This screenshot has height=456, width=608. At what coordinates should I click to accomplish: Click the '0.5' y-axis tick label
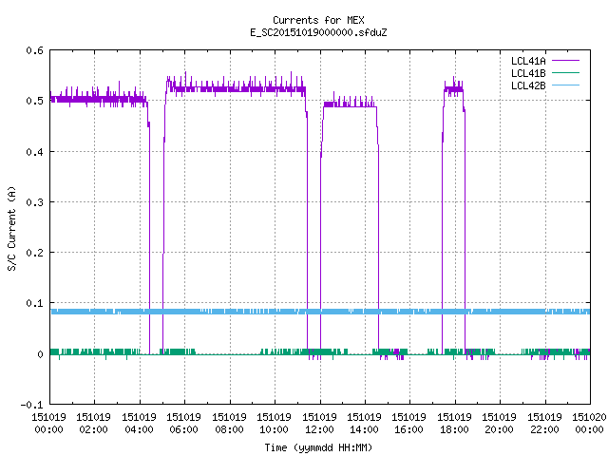tap(34, 101)
